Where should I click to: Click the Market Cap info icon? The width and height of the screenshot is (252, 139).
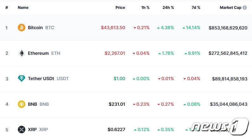coord(245,8)
